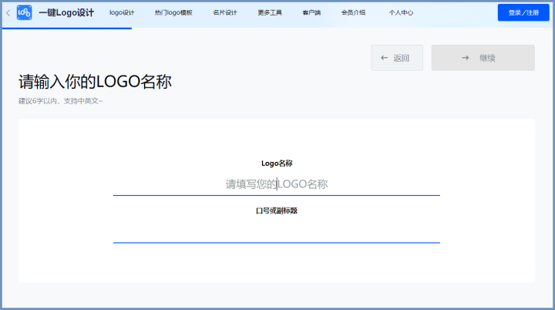Go to 热门logo模板 in the navigation
The image size is (555, 310).
click(x=173, y=13)
